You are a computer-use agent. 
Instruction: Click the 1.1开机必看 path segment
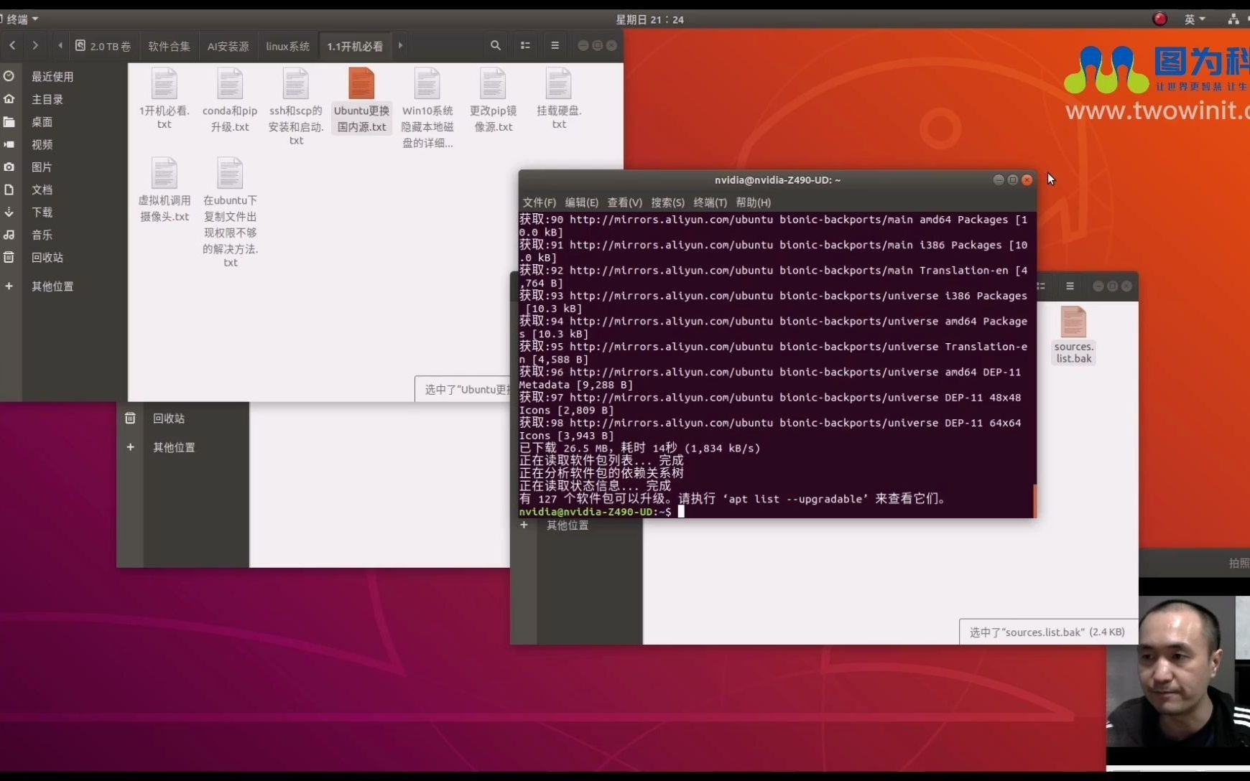(355, 46)
